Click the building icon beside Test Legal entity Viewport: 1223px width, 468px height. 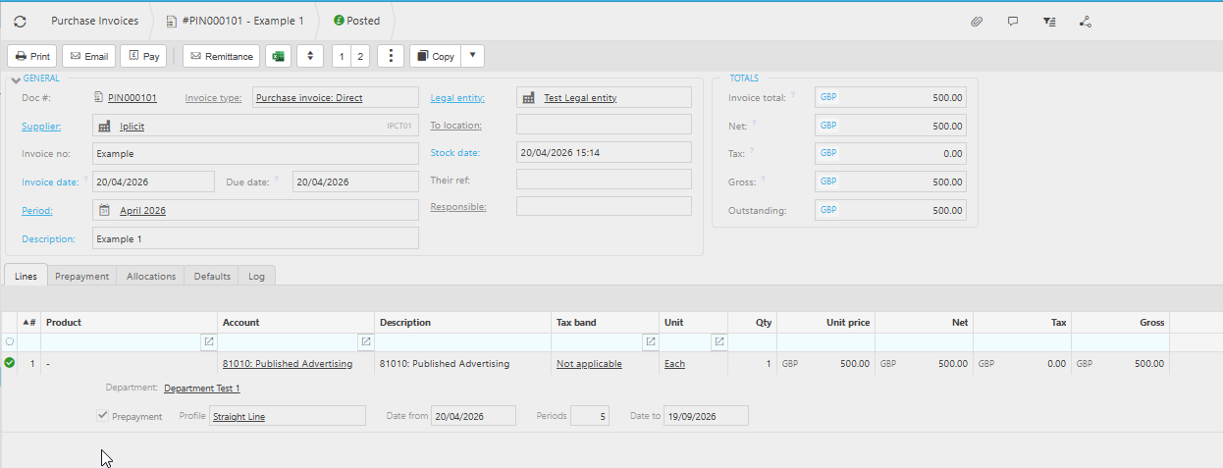pyautogui.click(x=528, y=97)
